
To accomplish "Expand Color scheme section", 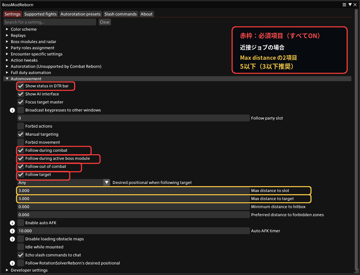I will pos(7,29).
